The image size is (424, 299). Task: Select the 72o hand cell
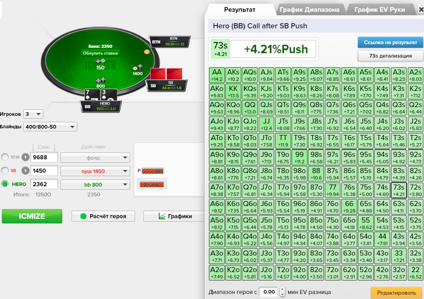click(x=333, y=273)
